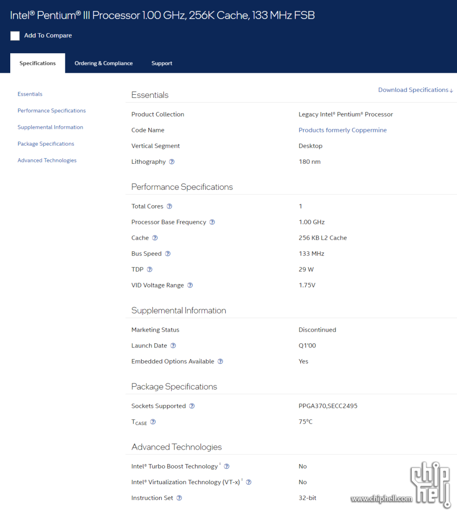Image resolution: width=457 pixels, height=515 pixels.
Task: Open the Instruction Set help icon
Action: [179, 498]
